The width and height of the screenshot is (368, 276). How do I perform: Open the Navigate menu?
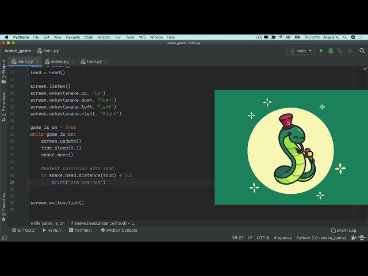click(73, 37)
